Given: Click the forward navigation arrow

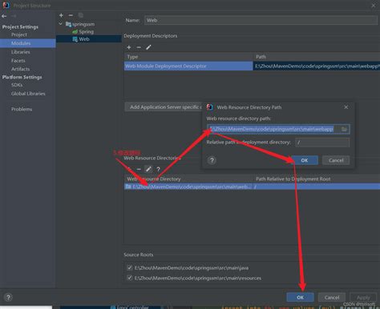Looking at the screenshot, I should pos(14,16).
